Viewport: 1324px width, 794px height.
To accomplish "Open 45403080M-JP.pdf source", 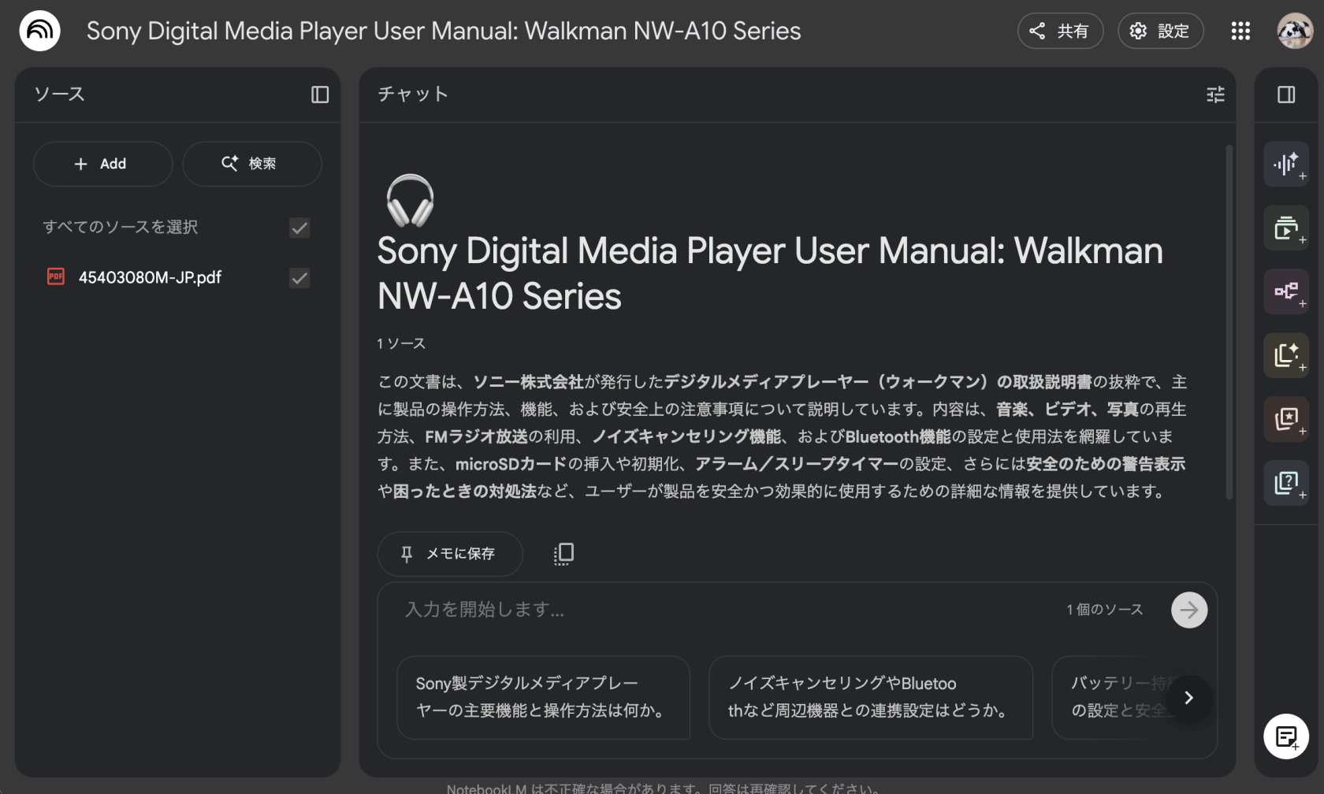I will (x=150, y=278).
